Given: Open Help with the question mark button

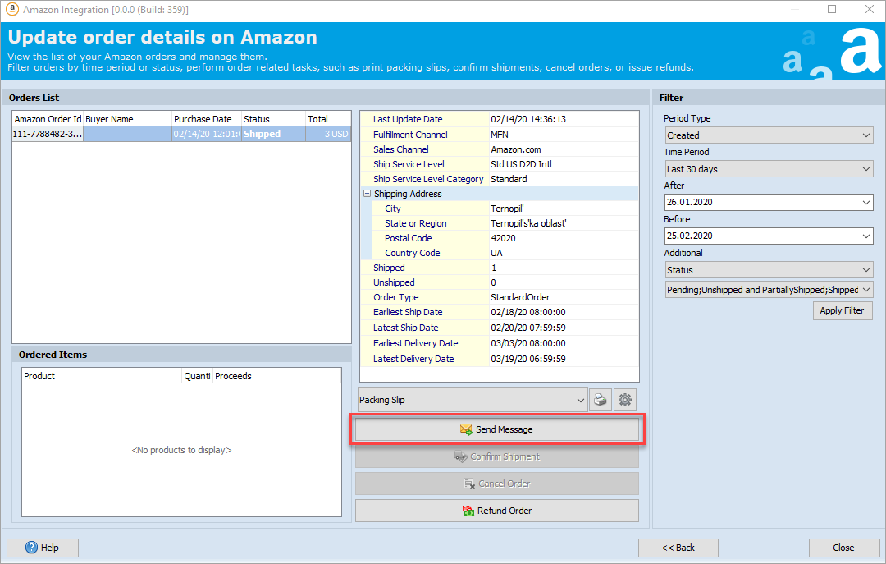Looking at the screenshot, I should (43, 548).
